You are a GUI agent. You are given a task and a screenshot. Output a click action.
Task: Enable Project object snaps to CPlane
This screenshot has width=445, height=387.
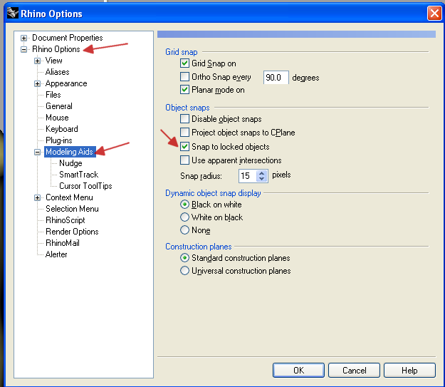pyautogui.click(x=184, y=132)
